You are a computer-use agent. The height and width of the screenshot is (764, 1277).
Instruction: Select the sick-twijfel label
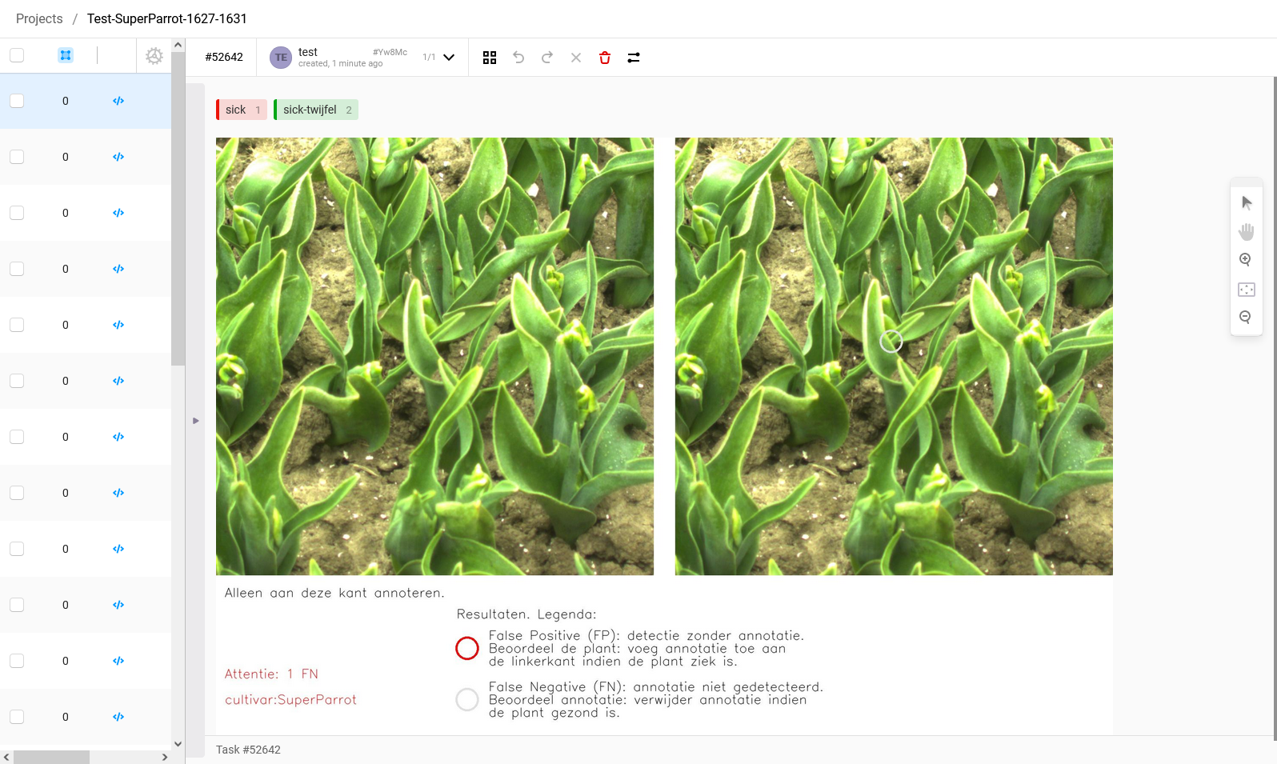tap(316, 110)
